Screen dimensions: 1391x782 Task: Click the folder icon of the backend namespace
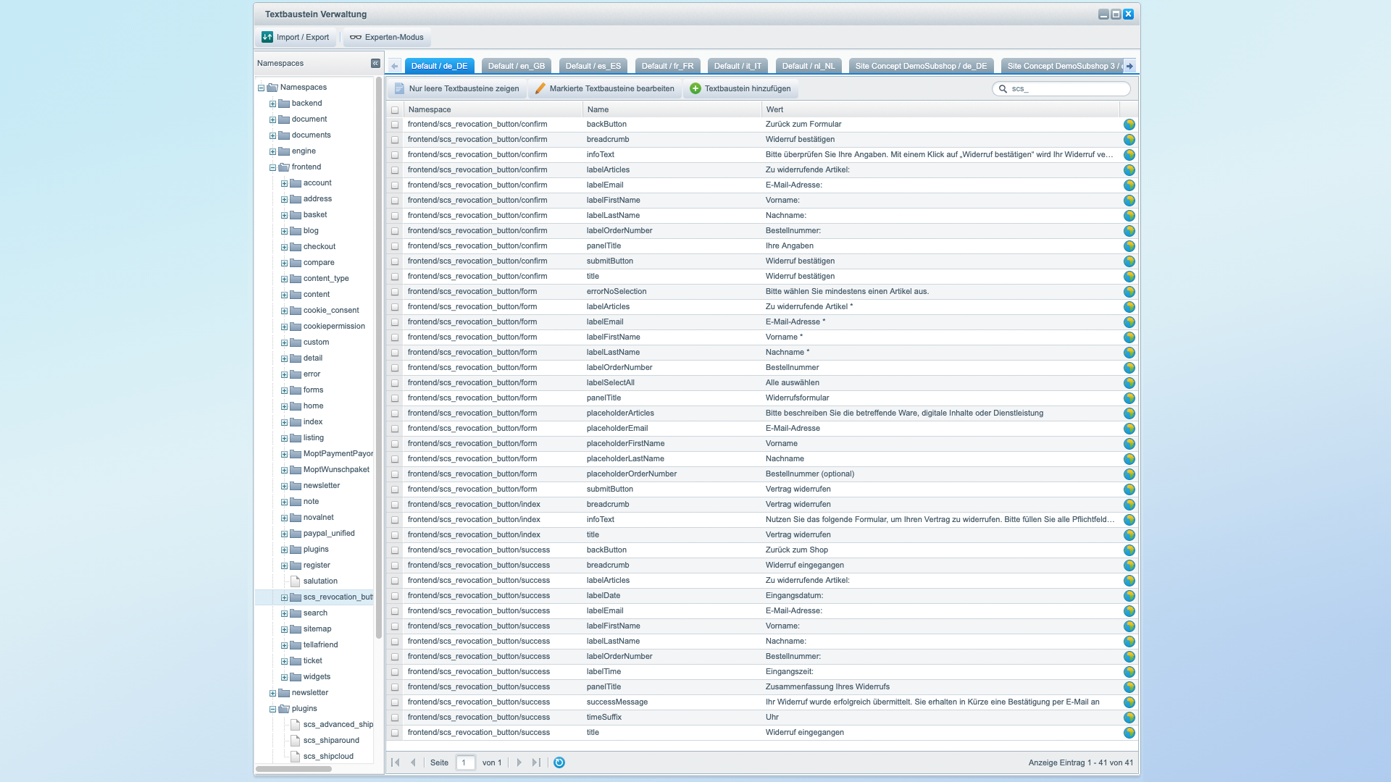pos(284,104)
